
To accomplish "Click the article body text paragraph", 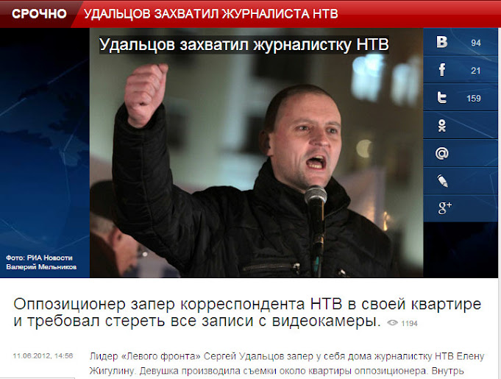I will tap(287, 364).
